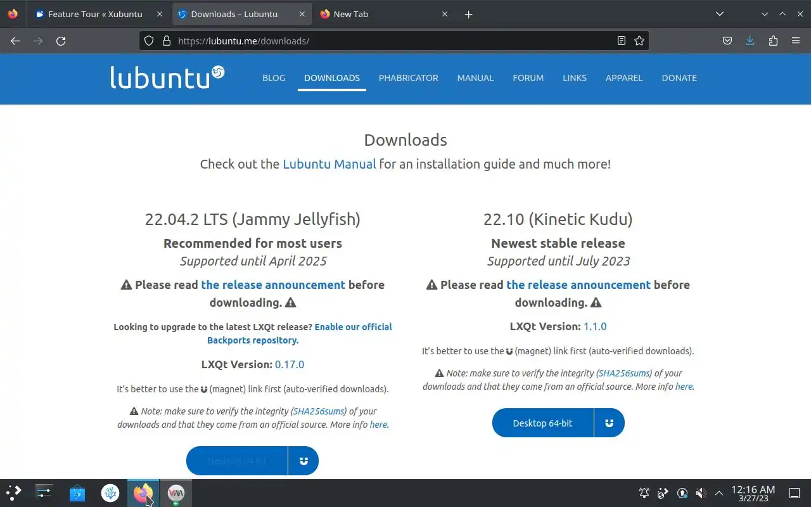
Task: Switch to Firefox in the taskbar
Action: tap(143, 492)
